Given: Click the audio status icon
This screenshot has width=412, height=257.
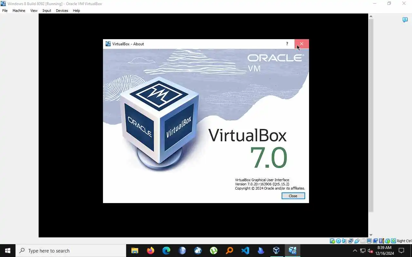Looking at the screenshot, I should [x=344, y=241].
